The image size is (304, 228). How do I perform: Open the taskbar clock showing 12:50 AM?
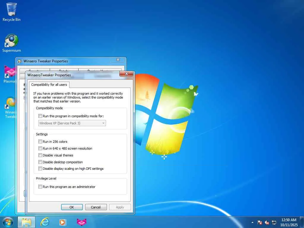[289, 222]
